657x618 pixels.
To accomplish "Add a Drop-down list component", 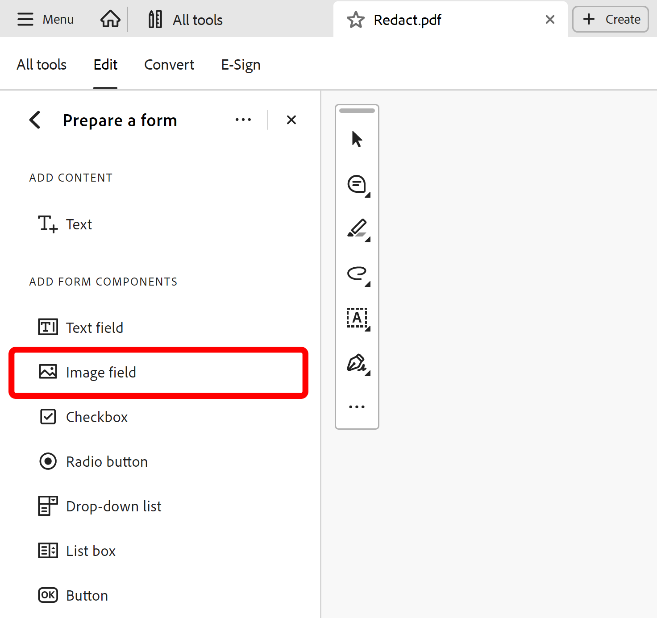I will point(113,506).
